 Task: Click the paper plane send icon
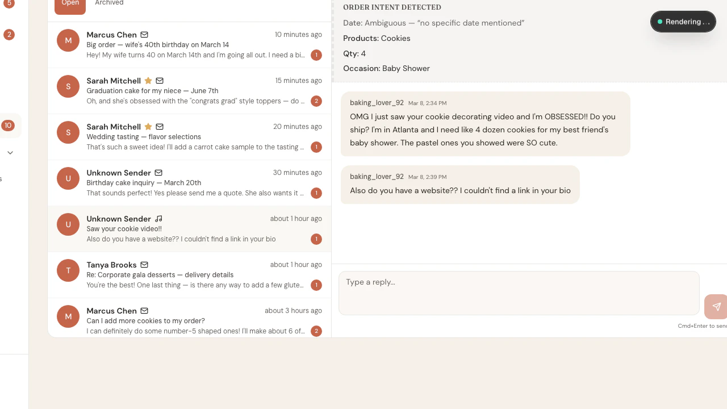coord(716,307)
